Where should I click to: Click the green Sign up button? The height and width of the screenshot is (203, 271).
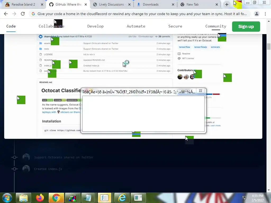point(246,26)
